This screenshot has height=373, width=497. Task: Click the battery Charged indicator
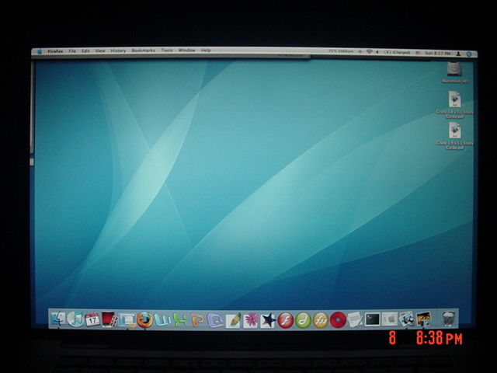pos(397,52)
